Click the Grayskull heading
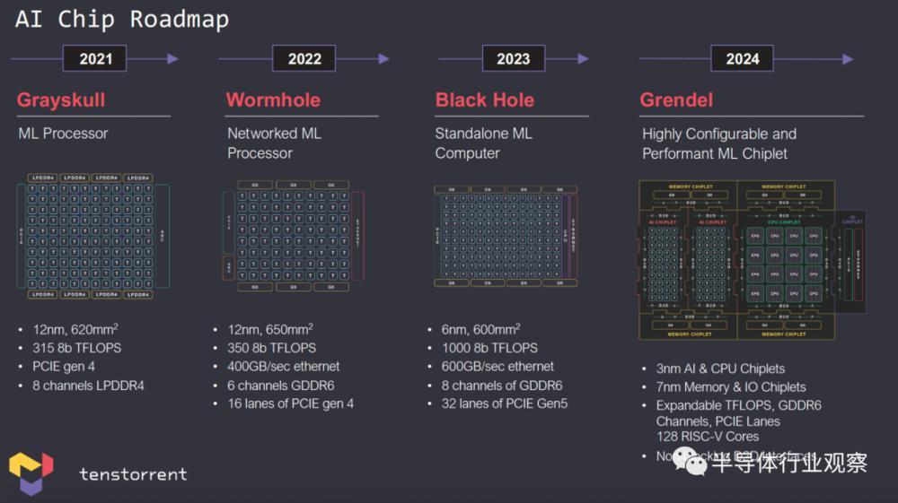Image resolution: width=898 pixels, height=503 pixels. pyautogui.click(x=61, y=100)
